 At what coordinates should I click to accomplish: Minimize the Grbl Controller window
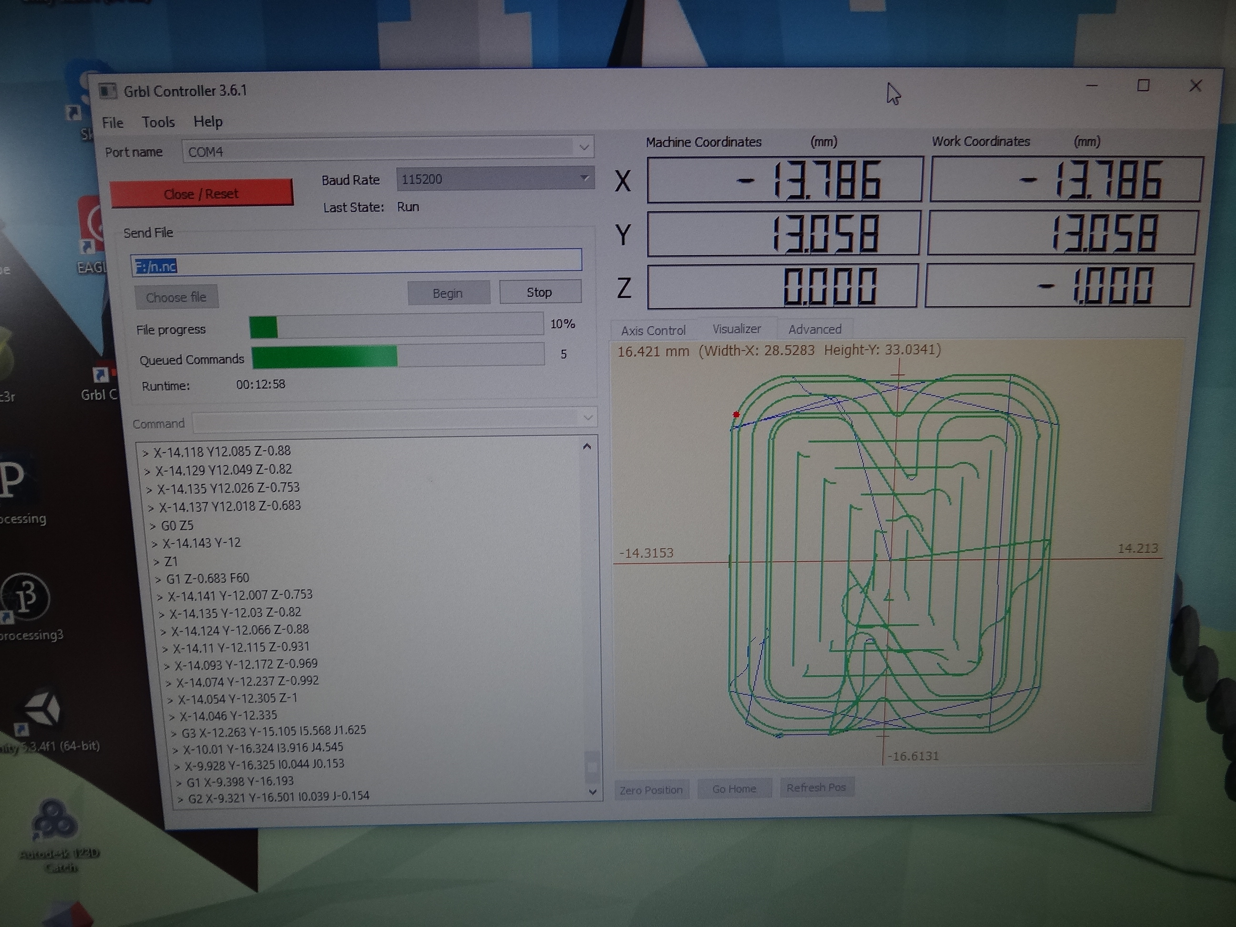(x=1092, y=86)
